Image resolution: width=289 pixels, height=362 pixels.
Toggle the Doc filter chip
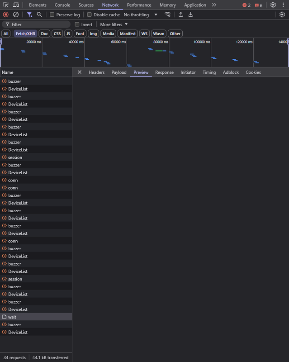click(44, 33)
